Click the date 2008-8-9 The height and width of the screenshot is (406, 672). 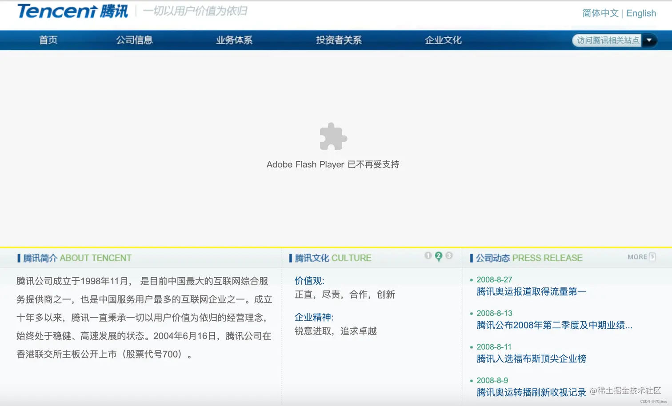point(492,380)
